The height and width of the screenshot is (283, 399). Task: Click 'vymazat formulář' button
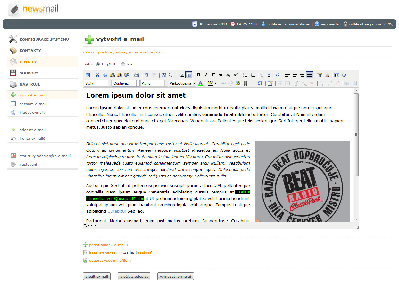coord(176,276)
